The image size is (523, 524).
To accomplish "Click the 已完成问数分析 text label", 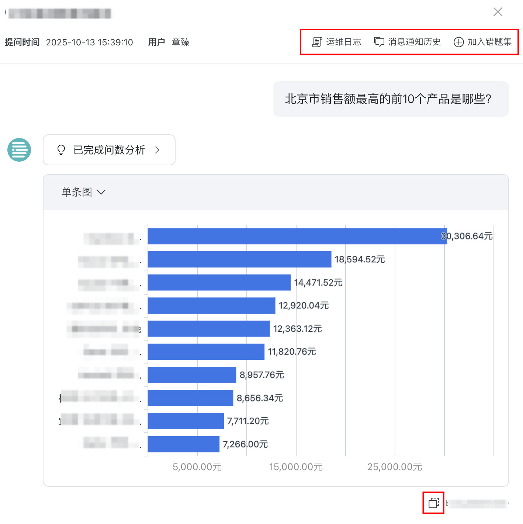I will 109,150.
